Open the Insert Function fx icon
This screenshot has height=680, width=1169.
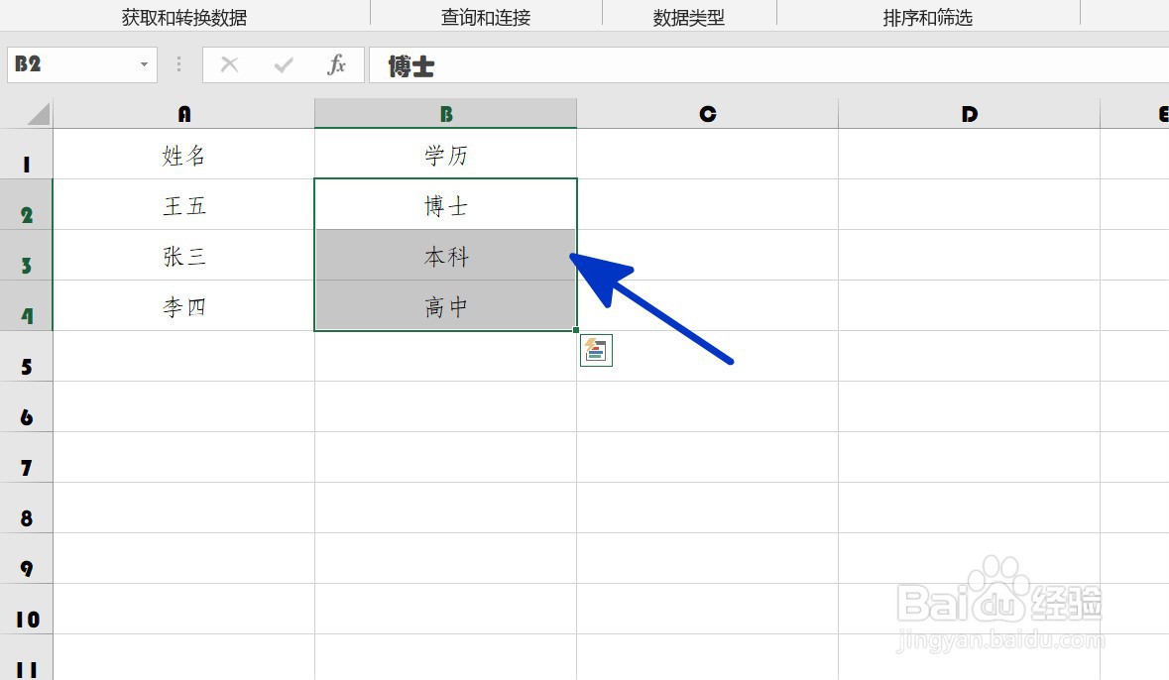click(336, 64)
